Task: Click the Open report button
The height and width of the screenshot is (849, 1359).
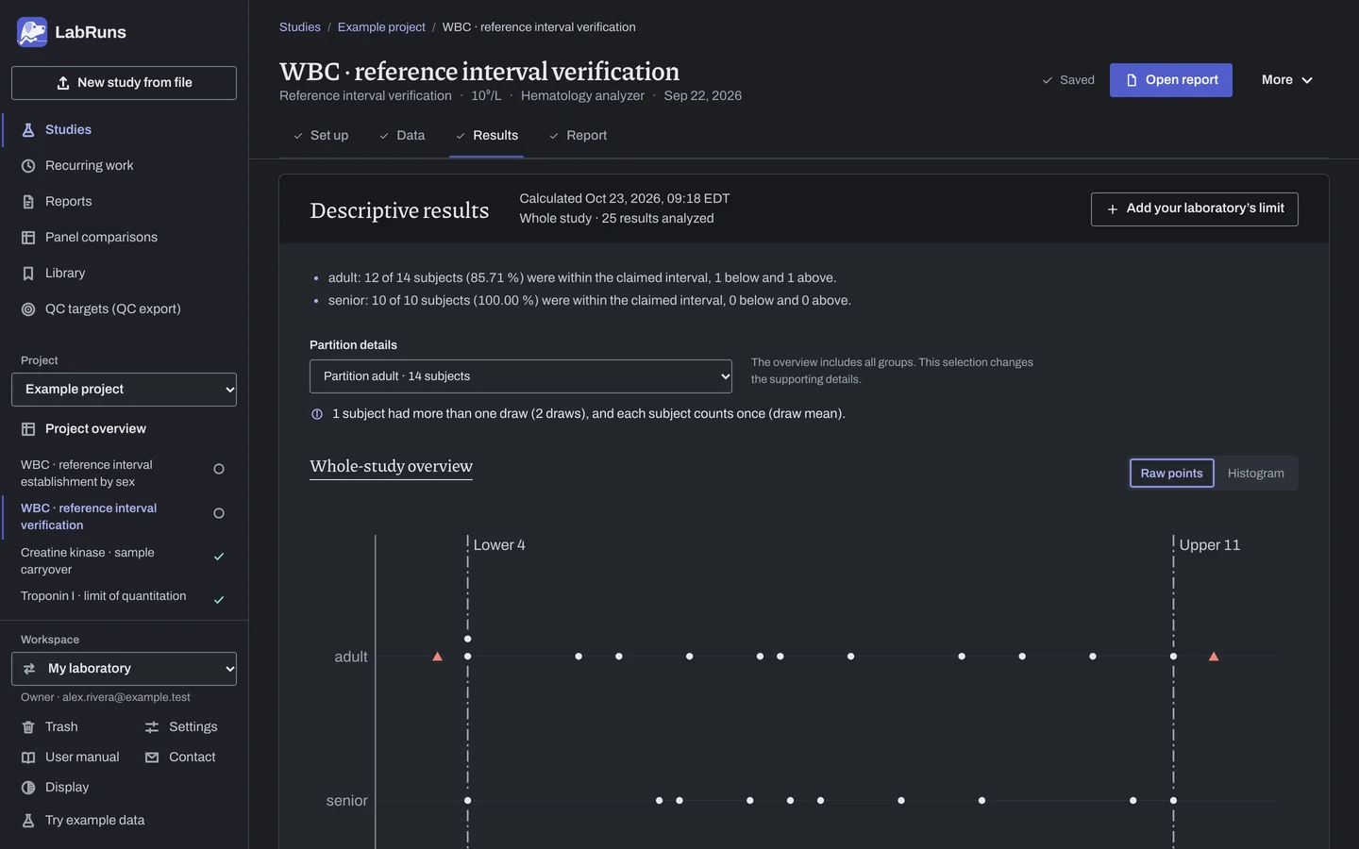Action: coord(1171,80)
